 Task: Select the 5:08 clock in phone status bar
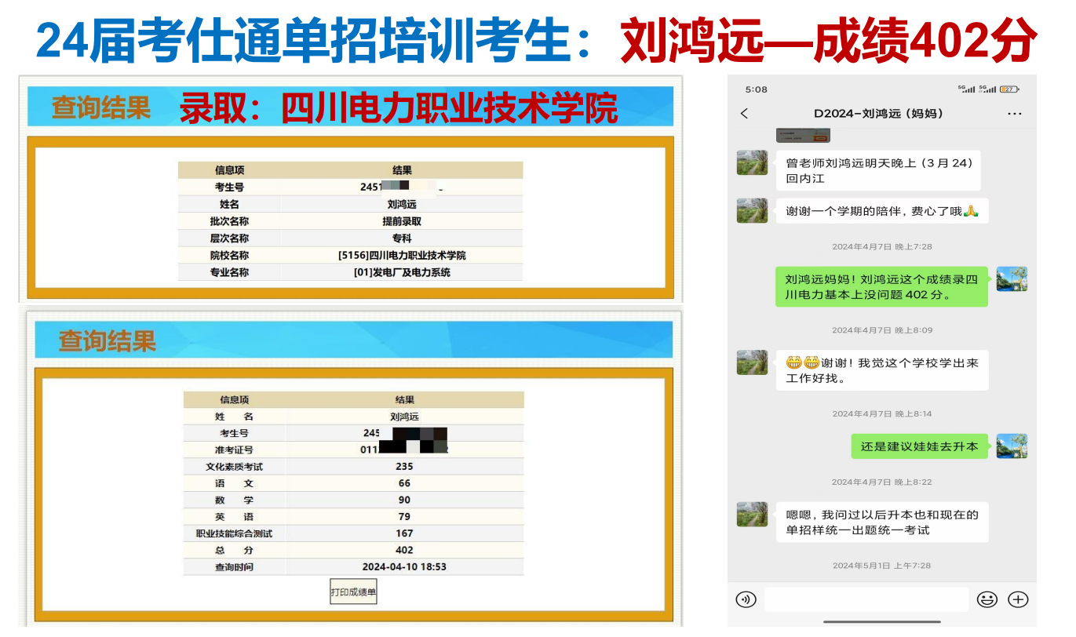point(757,89)
